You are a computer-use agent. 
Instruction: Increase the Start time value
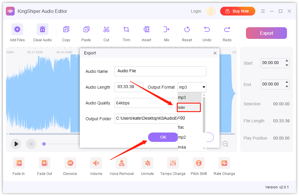287,61
